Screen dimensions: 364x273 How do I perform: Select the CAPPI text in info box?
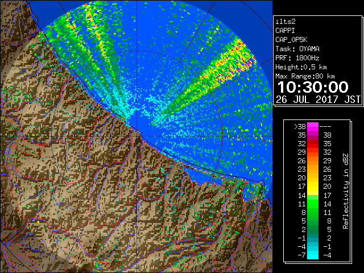click(x=285, y=31)
